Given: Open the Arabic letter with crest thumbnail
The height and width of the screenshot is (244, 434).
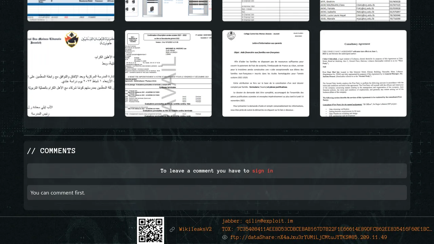Looking at the screenshot, I should (71, 73).
